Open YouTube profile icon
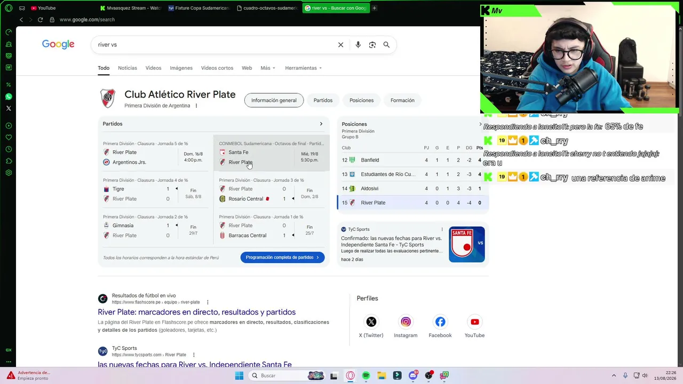Viewport: 683px width, 384px height. (x=474, y=322)
